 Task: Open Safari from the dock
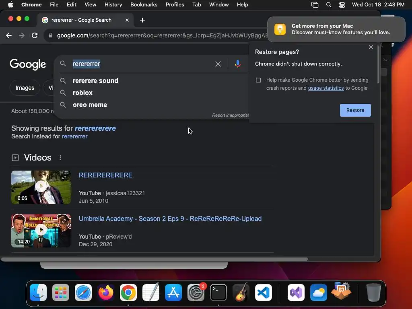click(x=83, y=293)
